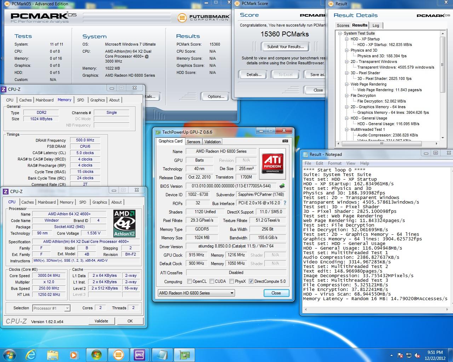Click the Submit Your Results button
The height and width of the screenshot is (362, 453).
[285, 47]
